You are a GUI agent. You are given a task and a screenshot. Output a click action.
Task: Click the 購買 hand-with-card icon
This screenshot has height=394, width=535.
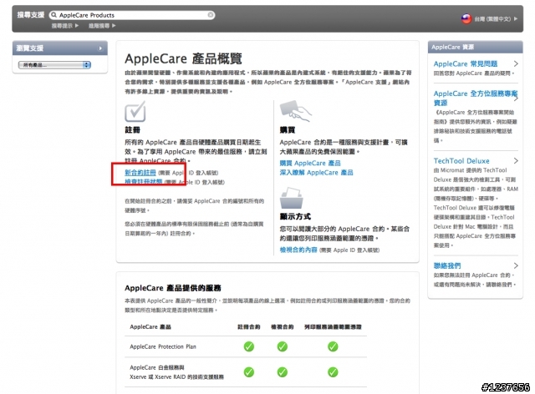(x=295, y=111)
